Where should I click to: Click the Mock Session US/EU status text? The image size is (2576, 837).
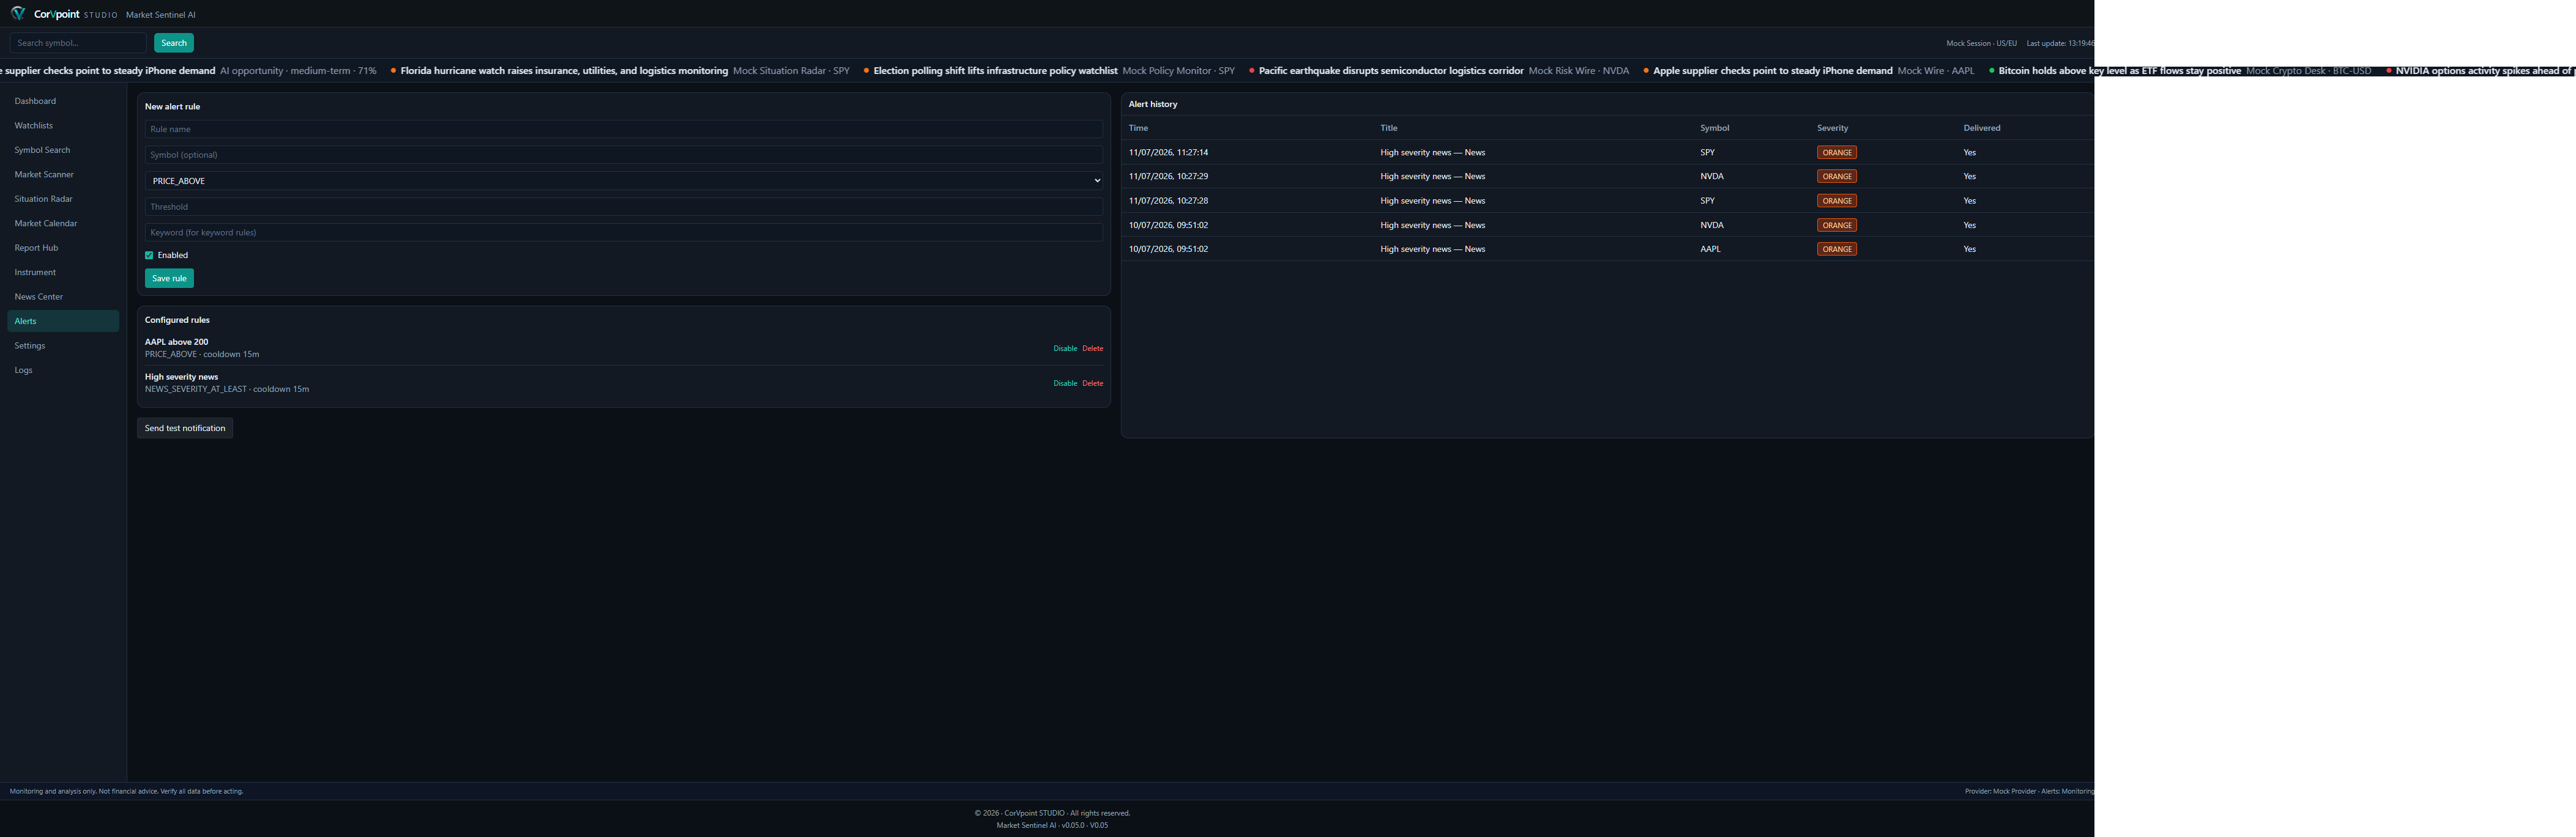[x=1981, y=44]
